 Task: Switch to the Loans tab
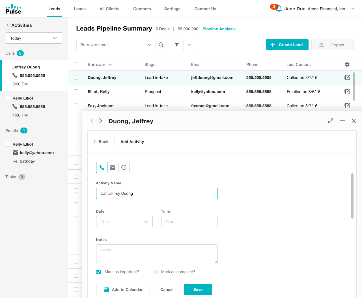pyautogui.click(x=80, y=9)
